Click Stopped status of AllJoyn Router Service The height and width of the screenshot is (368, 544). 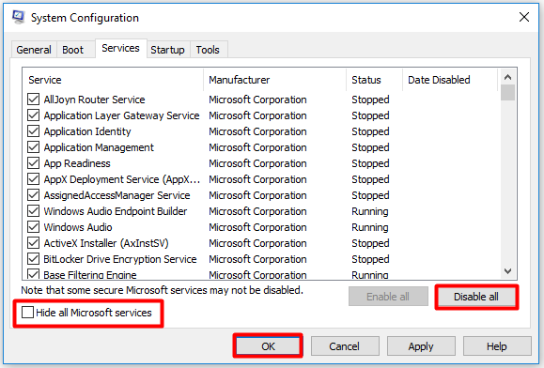coord(370,100)
